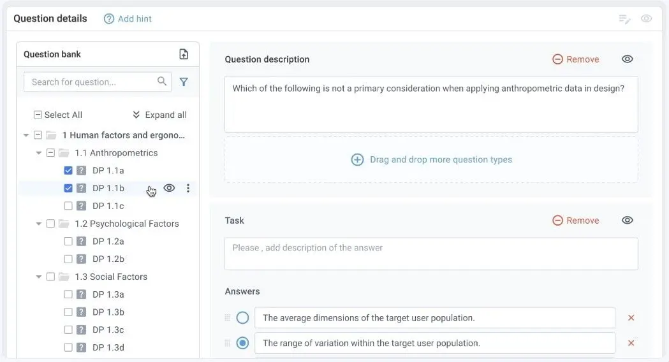Click the folder icon of 1.3 Social Factors

[64, 277]
